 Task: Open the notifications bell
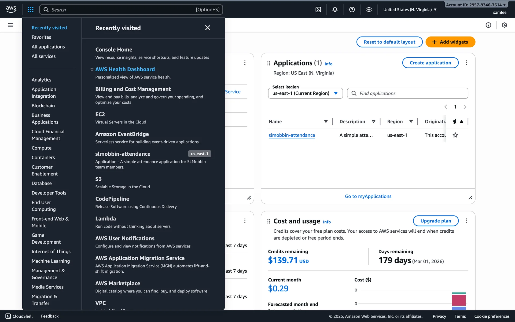pyautogui.click(x=335, y=10)
